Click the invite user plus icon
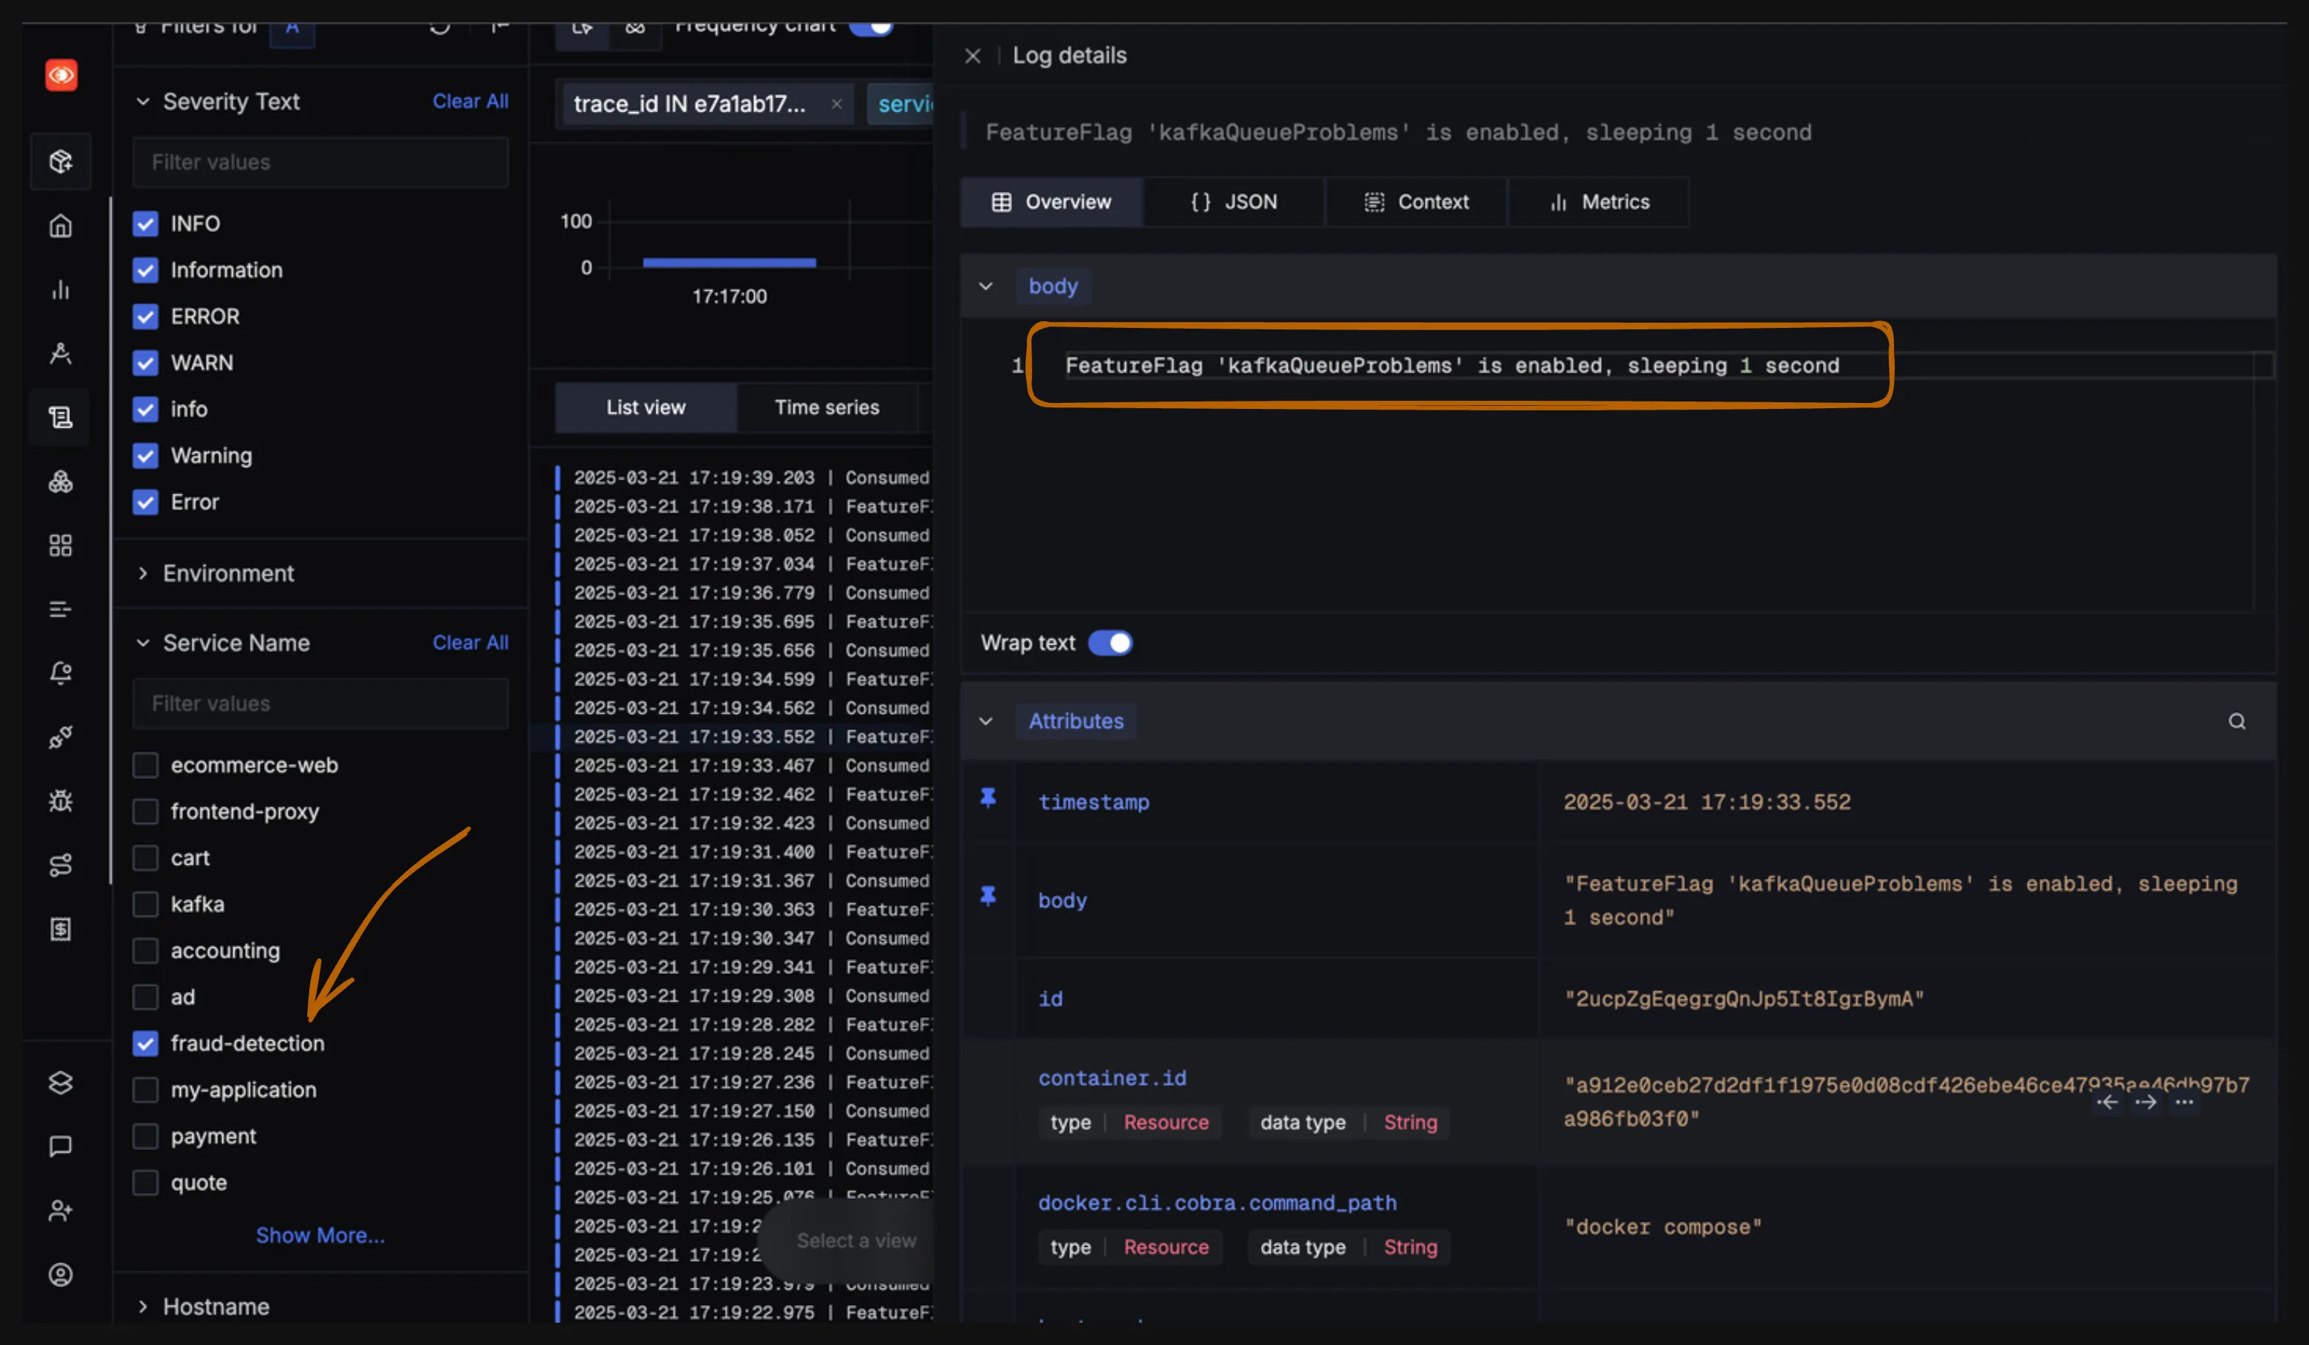 (x=60, y=1210)
